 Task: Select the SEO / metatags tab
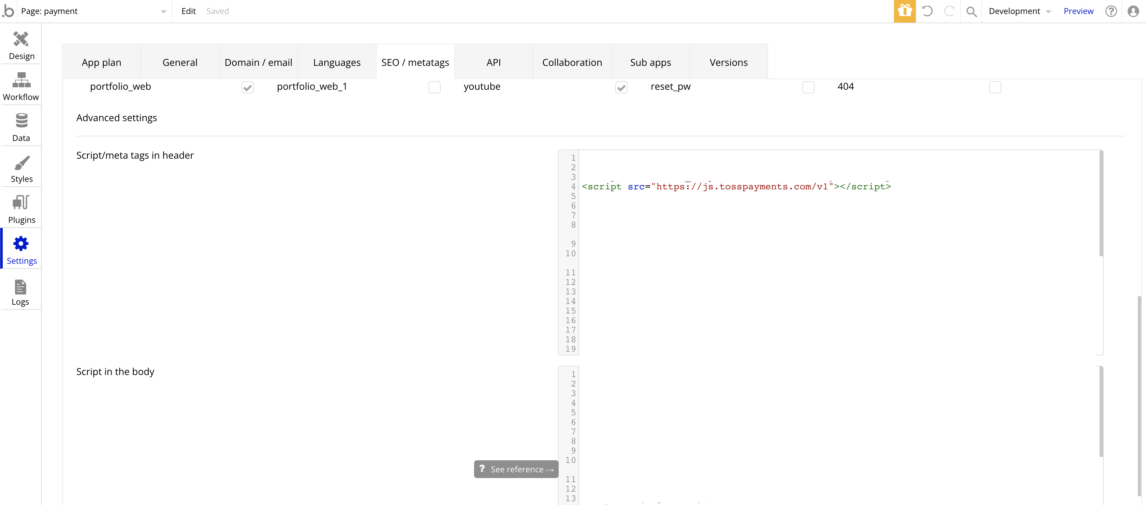point(415,62)
